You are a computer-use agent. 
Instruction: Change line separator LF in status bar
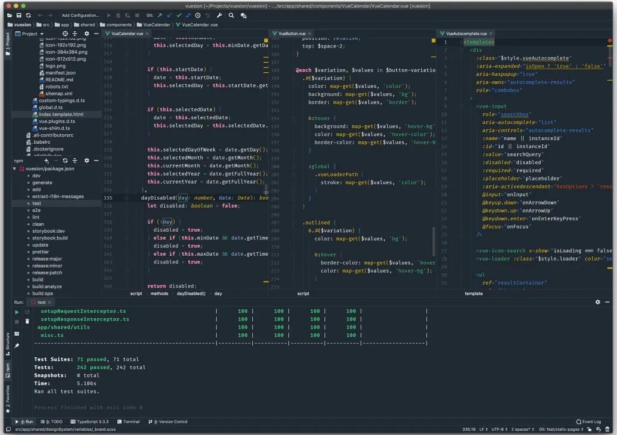[x=483, y=429]
